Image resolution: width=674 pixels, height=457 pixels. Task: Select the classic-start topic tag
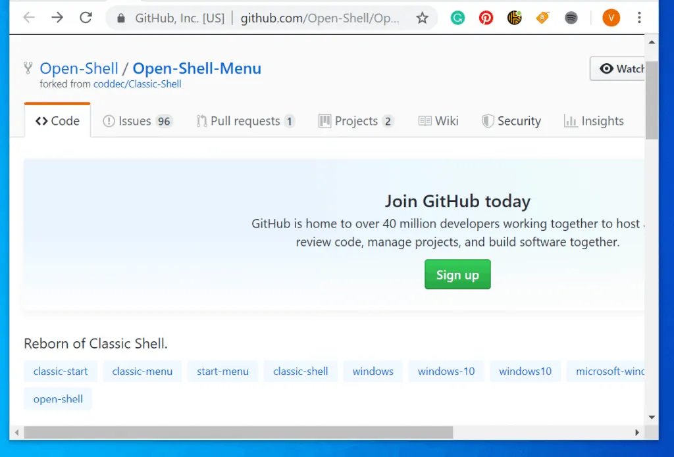61,372
